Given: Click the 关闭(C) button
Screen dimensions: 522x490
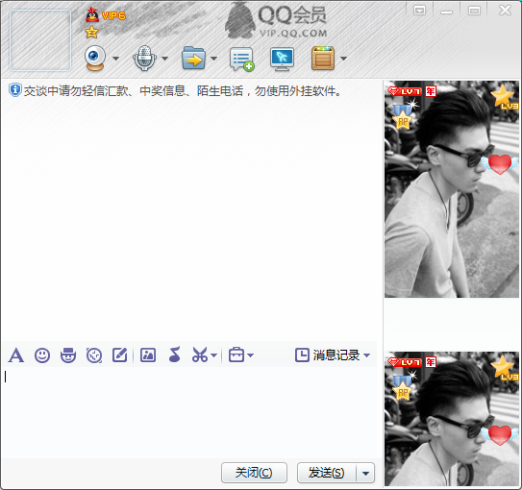Looking at the screenshot, I should [254, 473].
